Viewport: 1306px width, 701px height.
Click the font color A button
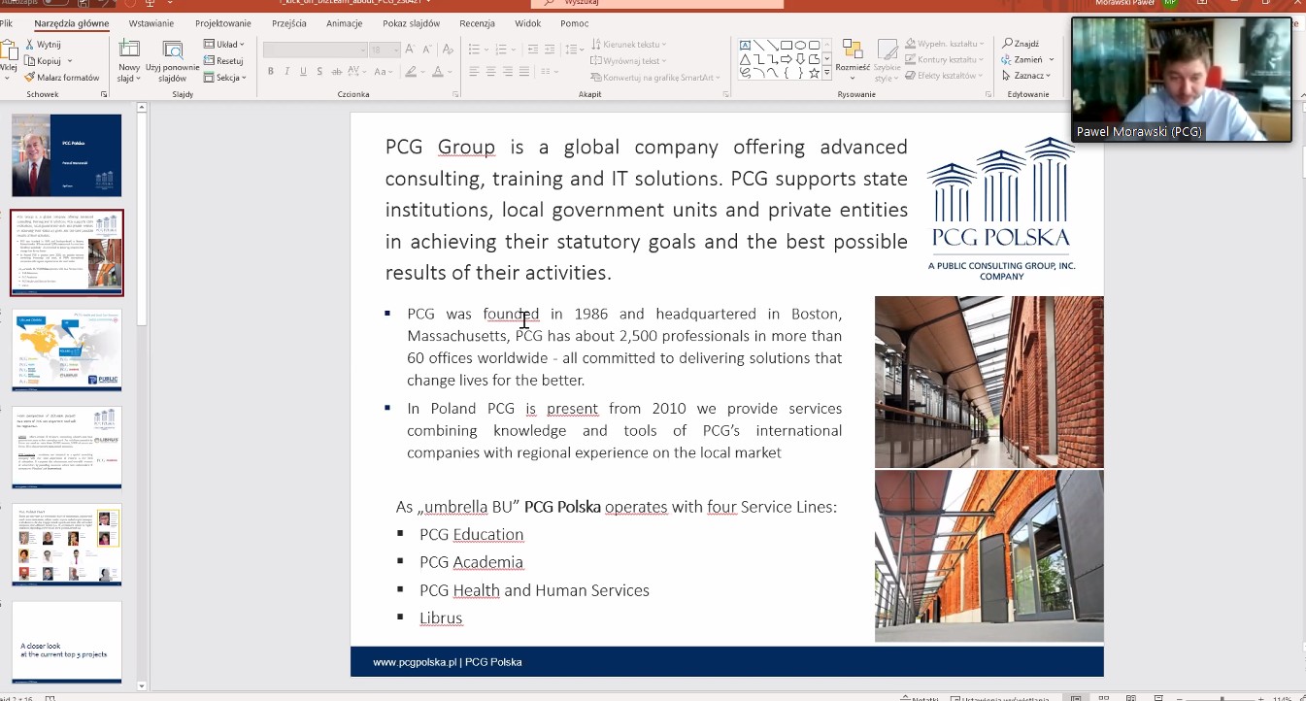click(x=438, y=72)
